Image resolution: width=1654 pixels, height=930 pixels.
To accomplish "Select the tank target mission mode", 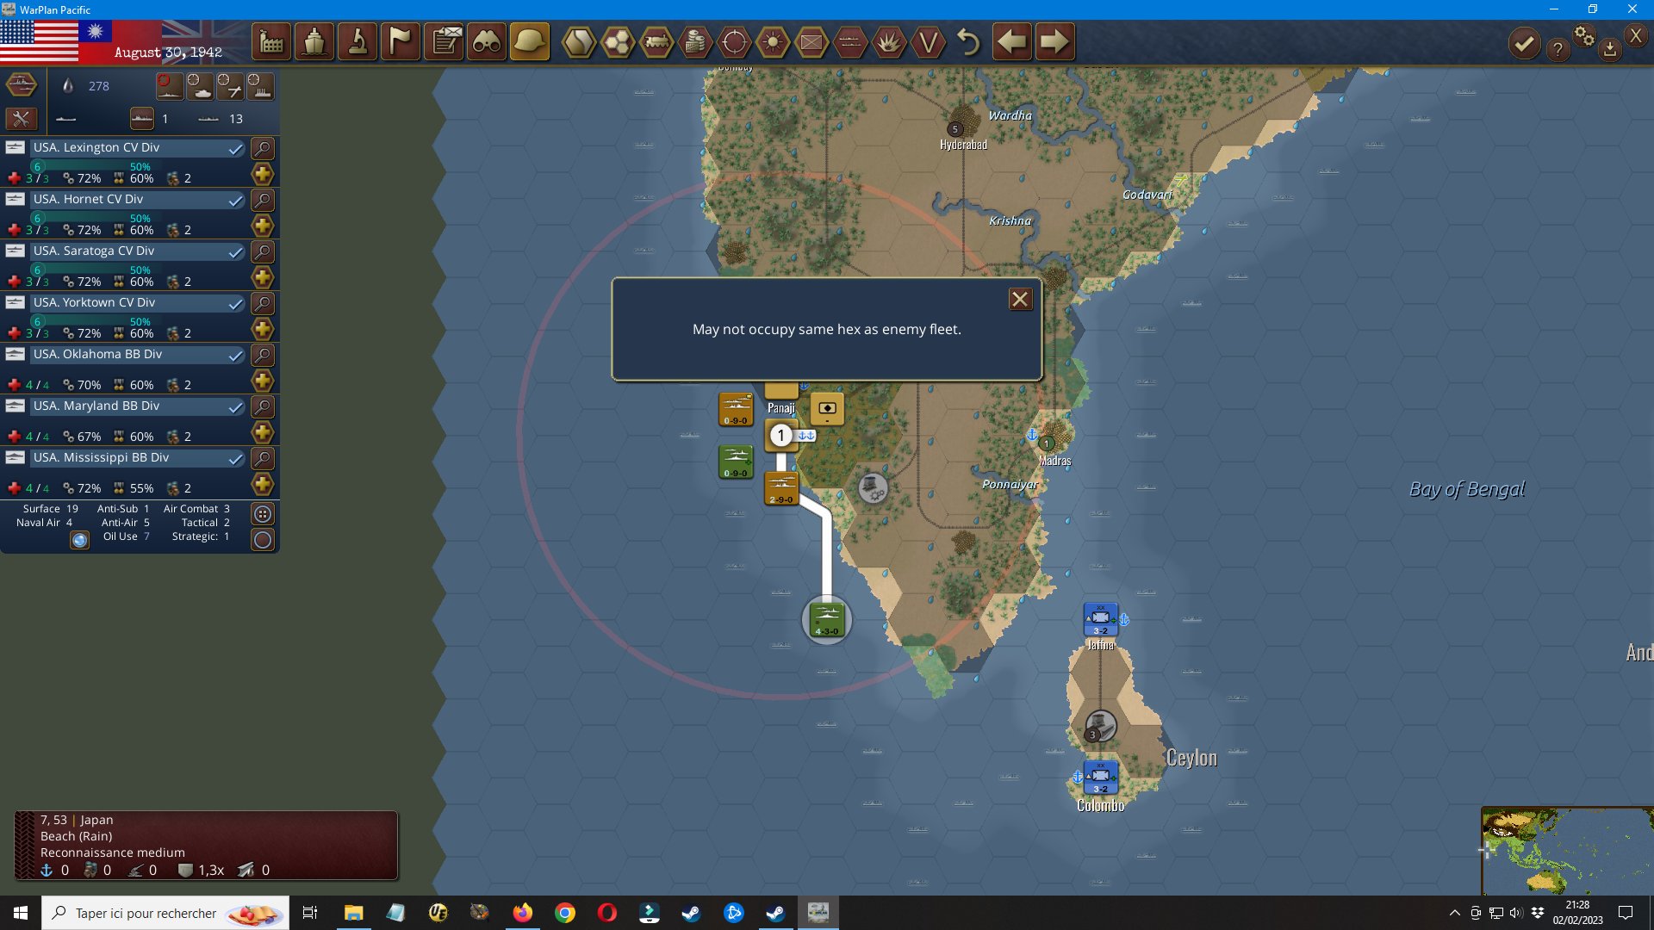I will coord(200,86).
